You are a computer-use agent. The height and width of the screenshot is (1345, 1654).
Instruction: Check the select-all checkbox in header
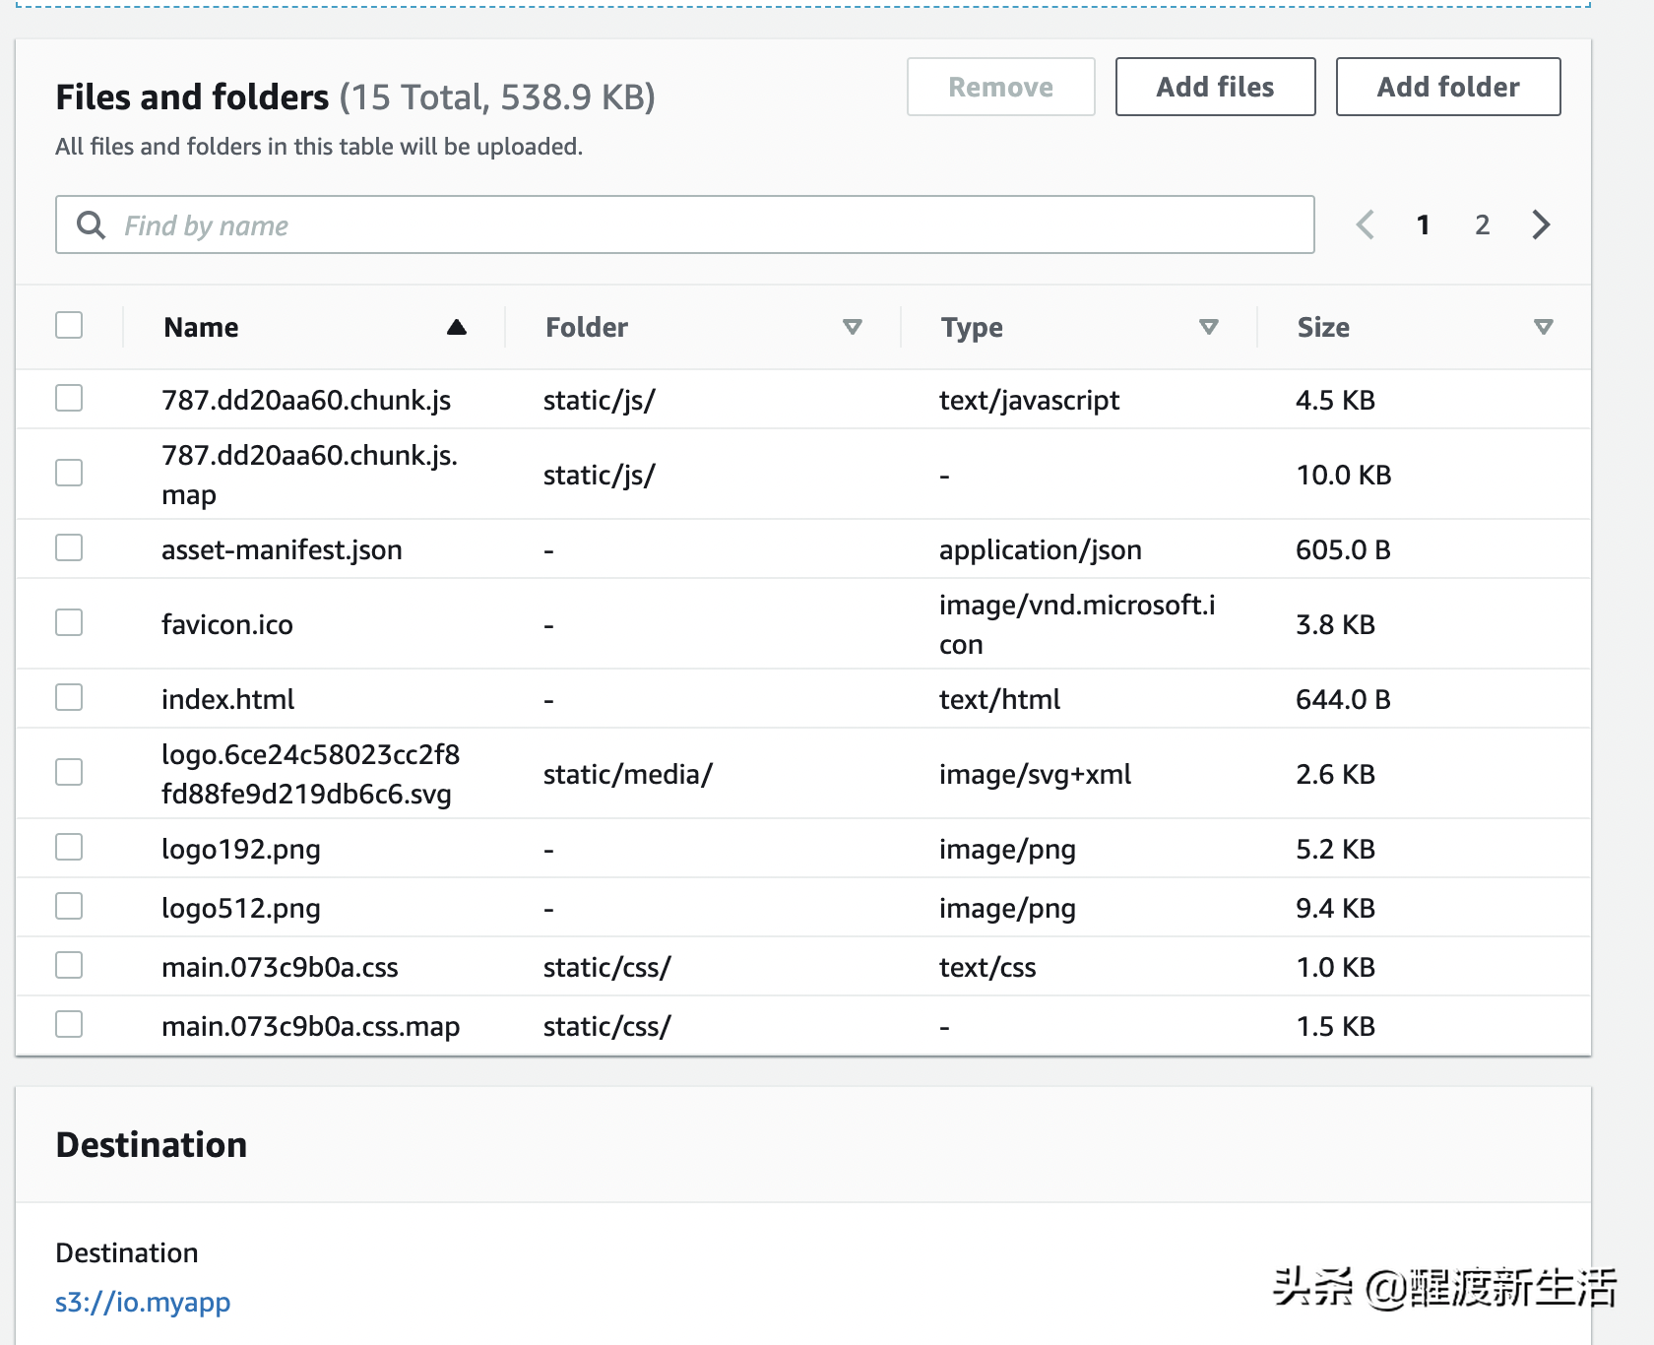click(x=68, y=324)
